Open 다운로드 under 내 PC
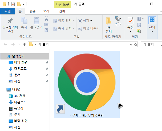This screenshot has height=131, width=162. (x=20, y=102)
